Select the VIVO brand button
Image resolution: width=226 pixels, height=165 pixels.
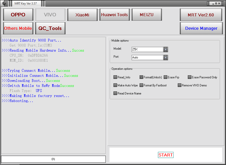50,15
